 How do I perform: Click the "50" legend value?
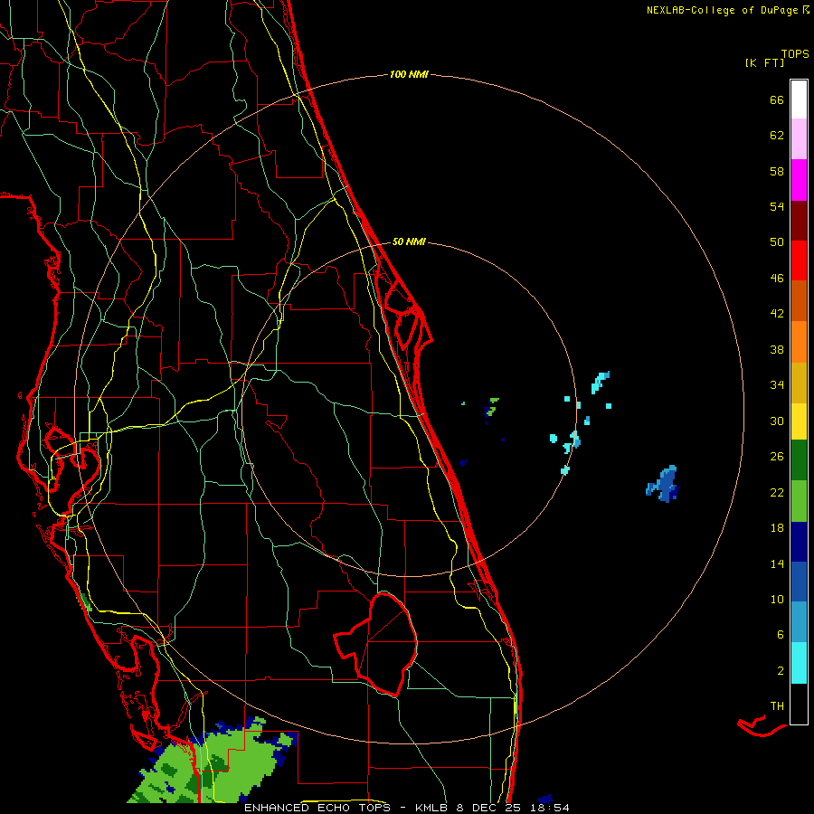click(x=777, y=242)
